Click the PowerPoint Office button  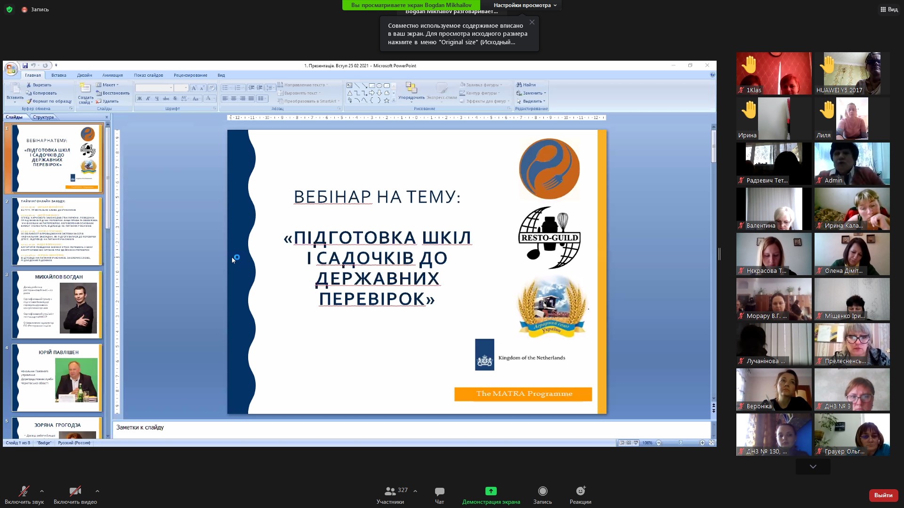click(11, 69)
